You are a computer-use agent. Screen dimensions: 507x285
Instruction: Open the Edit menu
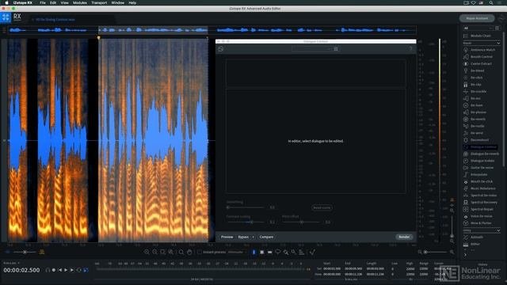tap(53, 2)
